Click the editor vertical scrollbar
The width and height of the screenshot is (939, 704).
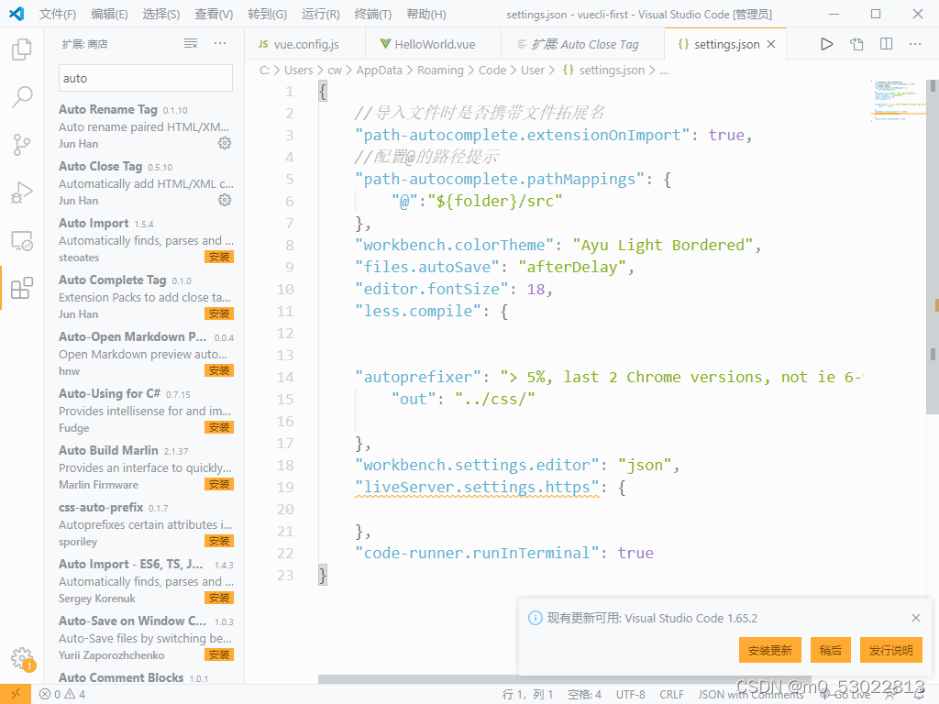933,247
